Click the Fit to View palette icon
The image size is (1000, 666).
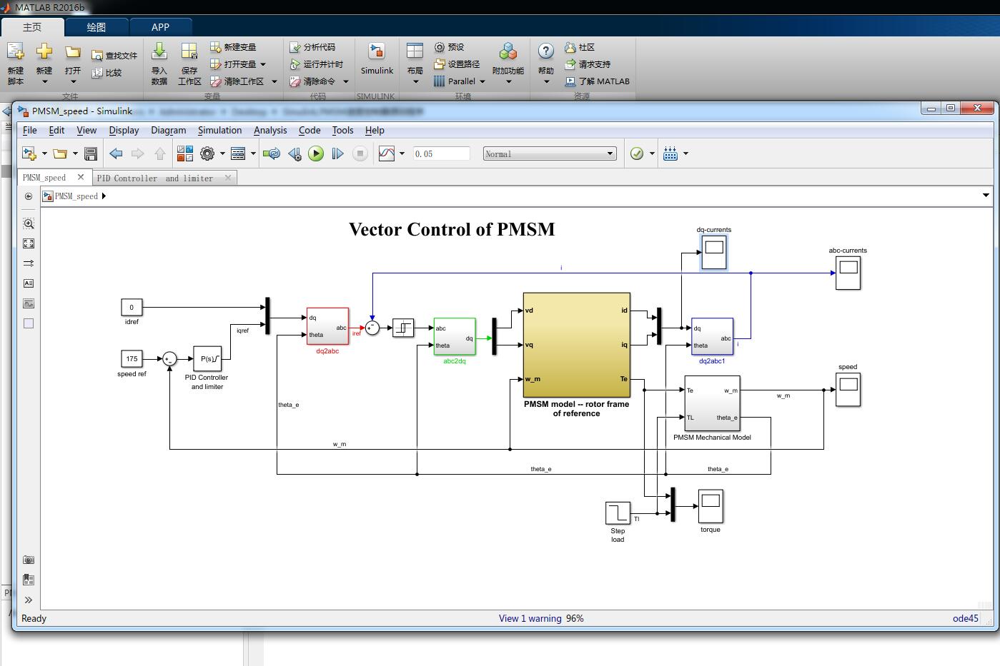[29, 243]
